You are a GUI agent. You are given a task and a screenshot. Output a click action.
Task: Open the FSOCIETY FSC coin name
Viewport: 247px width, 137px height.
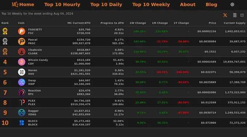click(35, 31)
